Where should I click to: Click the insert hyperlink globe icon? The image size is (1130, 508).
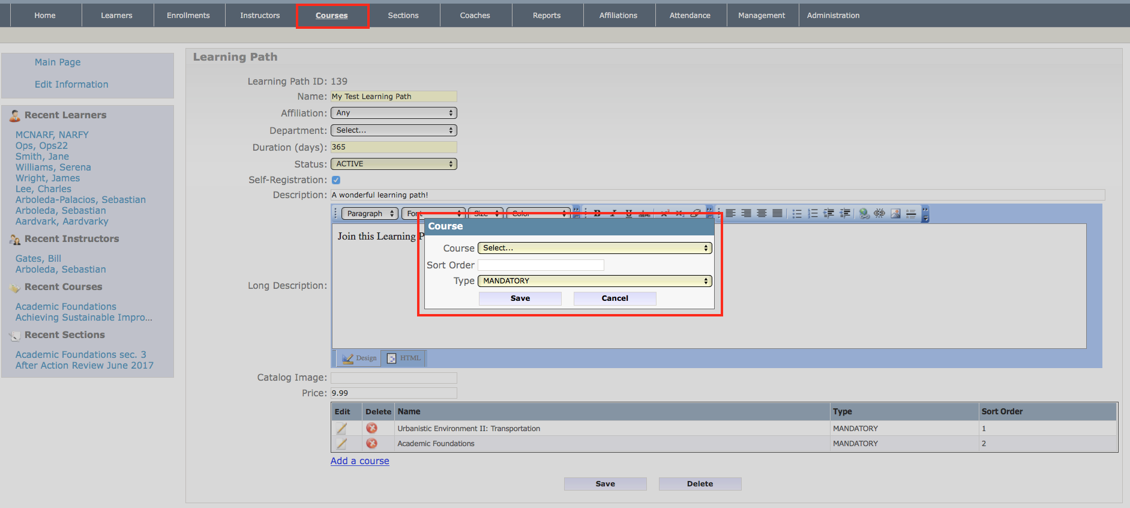[x=864, y=213]
